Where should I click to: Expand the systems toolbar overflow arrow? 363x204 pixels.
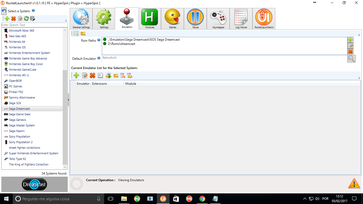(66, 20)
